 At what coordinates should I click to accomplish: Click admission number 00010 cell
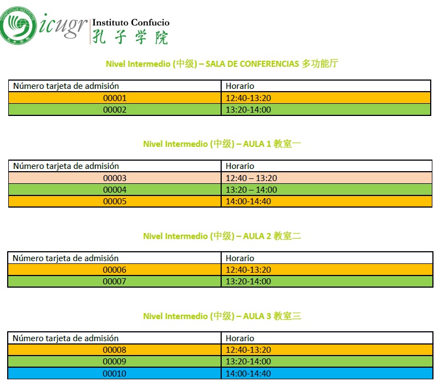coord(114,373)
